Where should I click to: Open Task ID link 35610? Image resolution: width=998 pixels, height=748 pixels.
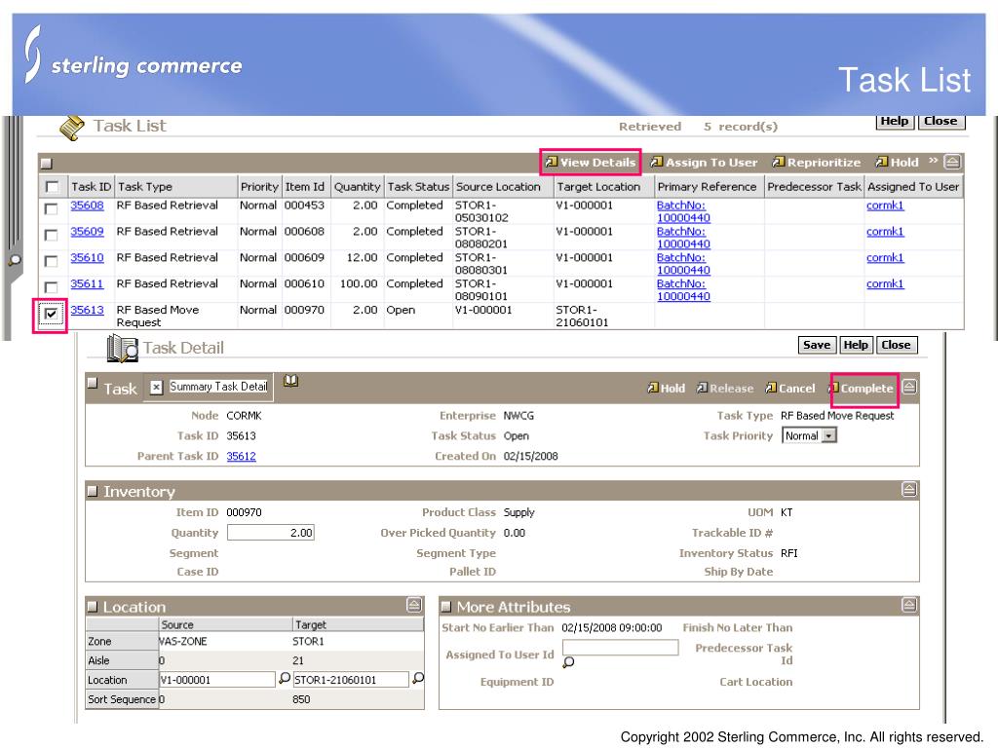tap(87, 257)
